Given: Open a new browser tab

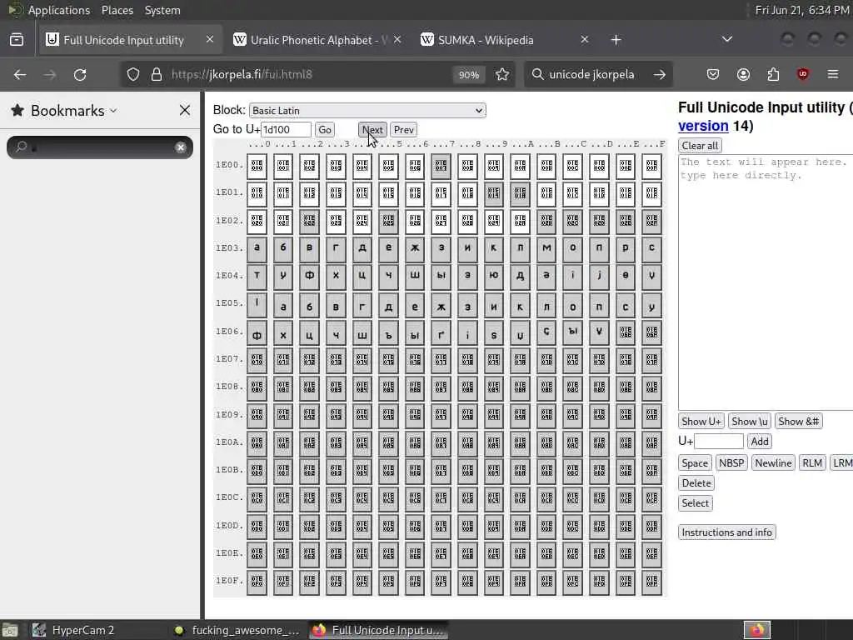Looking at the screenshot, I should click(616, 40).
